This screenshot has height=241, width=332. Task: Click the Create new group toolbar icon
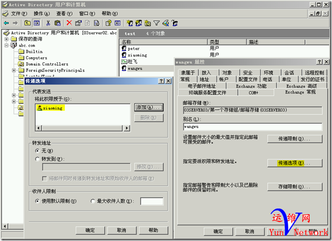tap(139, 23)
